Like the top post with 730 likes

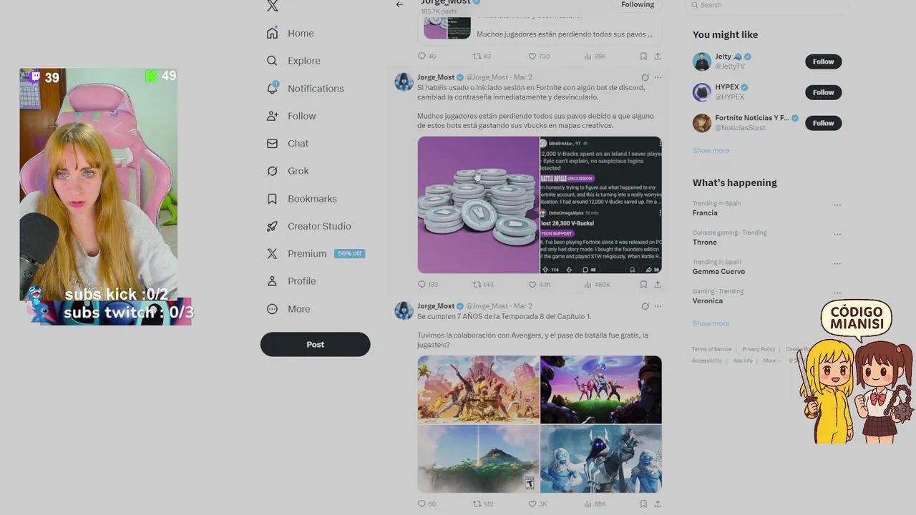click(539, 57)
